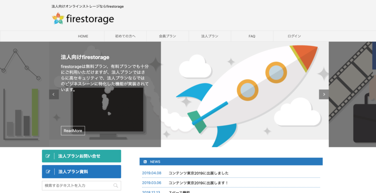This screenshot has height=193, width=376.
Task: Click the NEWS section header
Action: pyautogui.click(x=231, y=161)
